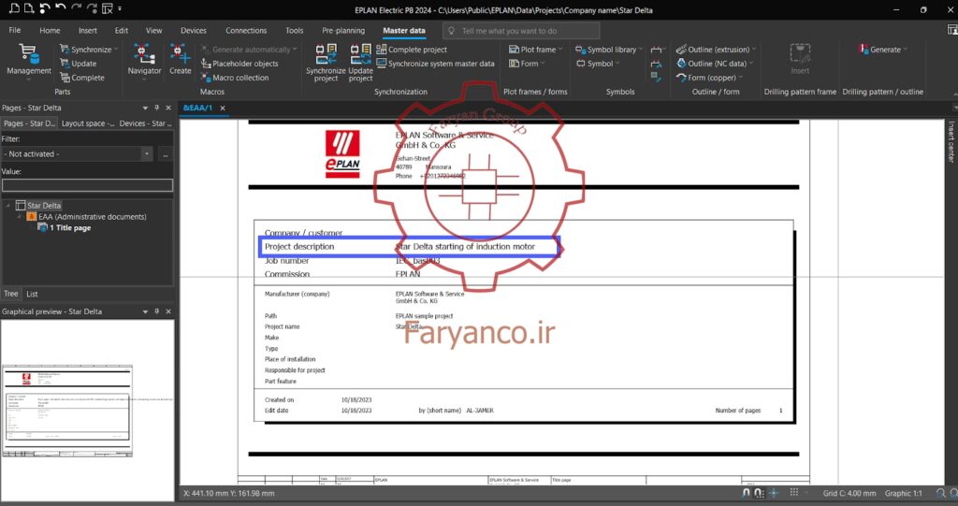Open Pages panel options dropdown arrow
The height and width of the screenshot is (506, 958).
(145, 108)
